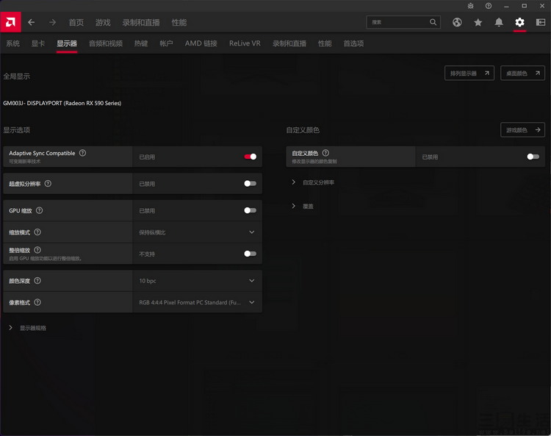This screenshot has height=436, width=551.
Task: Open help question mark in title bar
Action: coord(489,6)
